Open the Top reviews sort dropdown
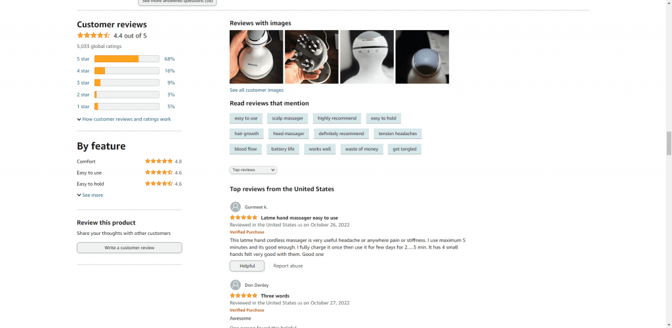 pyautogui.click(x=253, y=170)
